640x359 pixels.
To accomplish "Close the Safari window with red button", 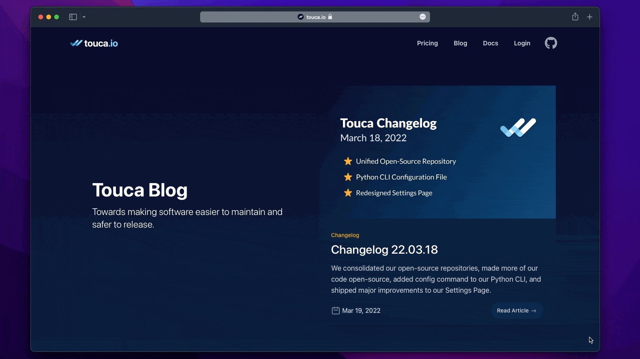I will coord(41,17).
